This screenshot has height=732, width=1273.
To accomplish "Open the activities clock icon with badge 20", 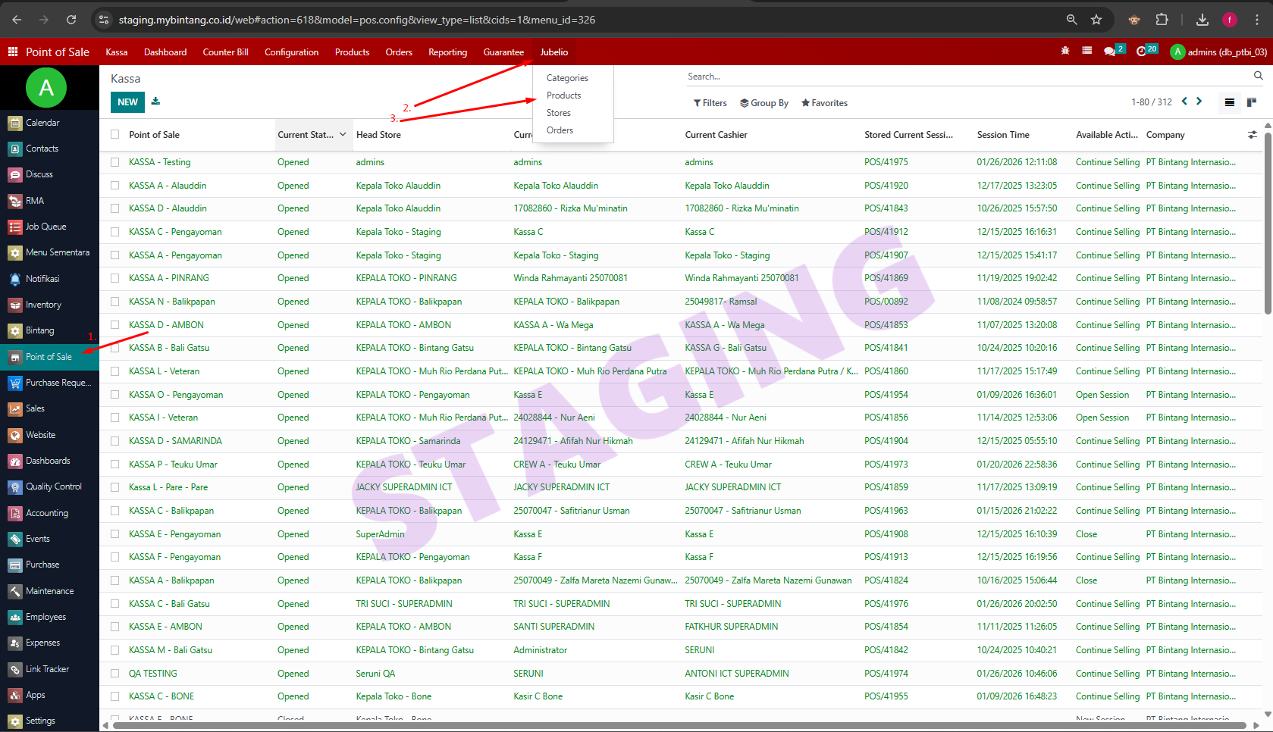I will click(1141, 52).
